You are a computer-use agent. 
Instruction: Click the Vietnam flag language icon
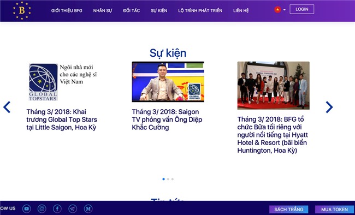pyautogui.click(x=277, y=9)
